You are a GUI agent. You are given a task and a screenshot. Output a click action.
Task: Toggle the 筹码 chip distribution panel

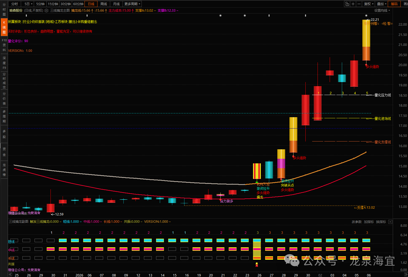click(394, 4)
